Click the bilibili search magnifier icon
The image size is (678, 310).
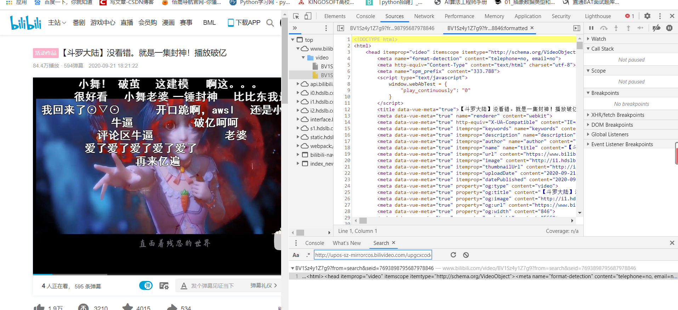pyautogui.click(x=270, y=23)
